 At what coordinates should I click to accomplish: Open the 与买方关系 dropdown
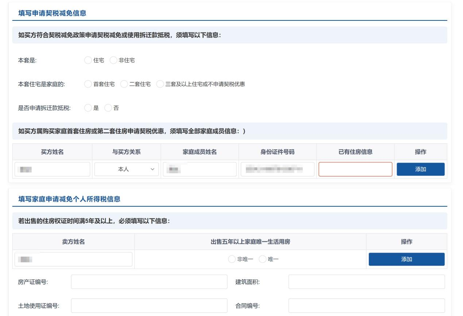127,169
